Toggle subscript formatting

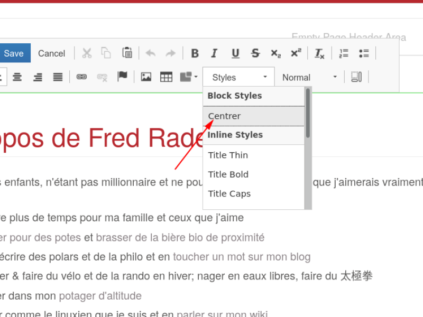[x=275, y=53]
